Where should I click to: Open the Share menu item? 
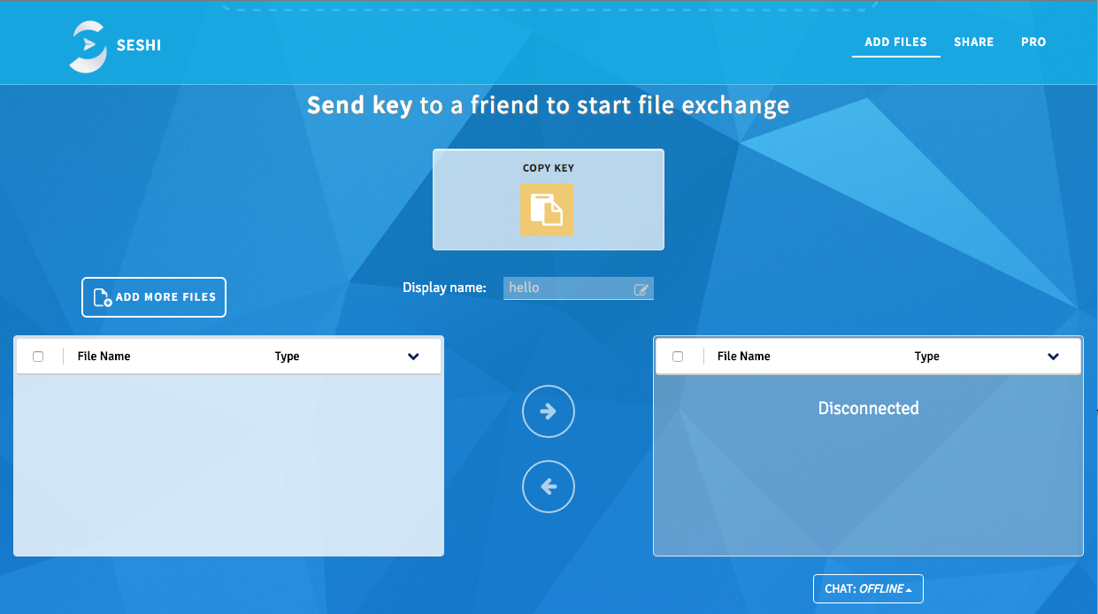973,42
